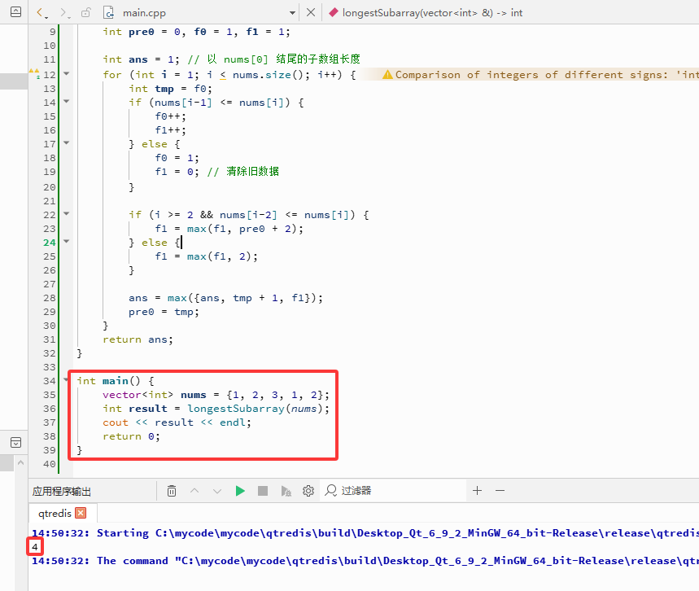Zoom in output with plus button
The height and width of the screenshot is (591, 699).
tap(477, 491)
